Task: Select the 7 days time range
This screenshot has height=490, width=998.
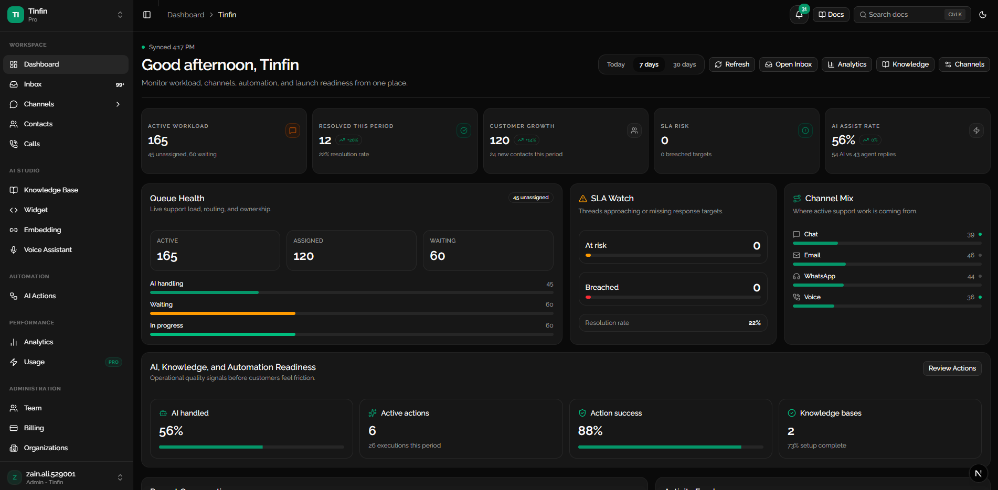Action: 649,64
